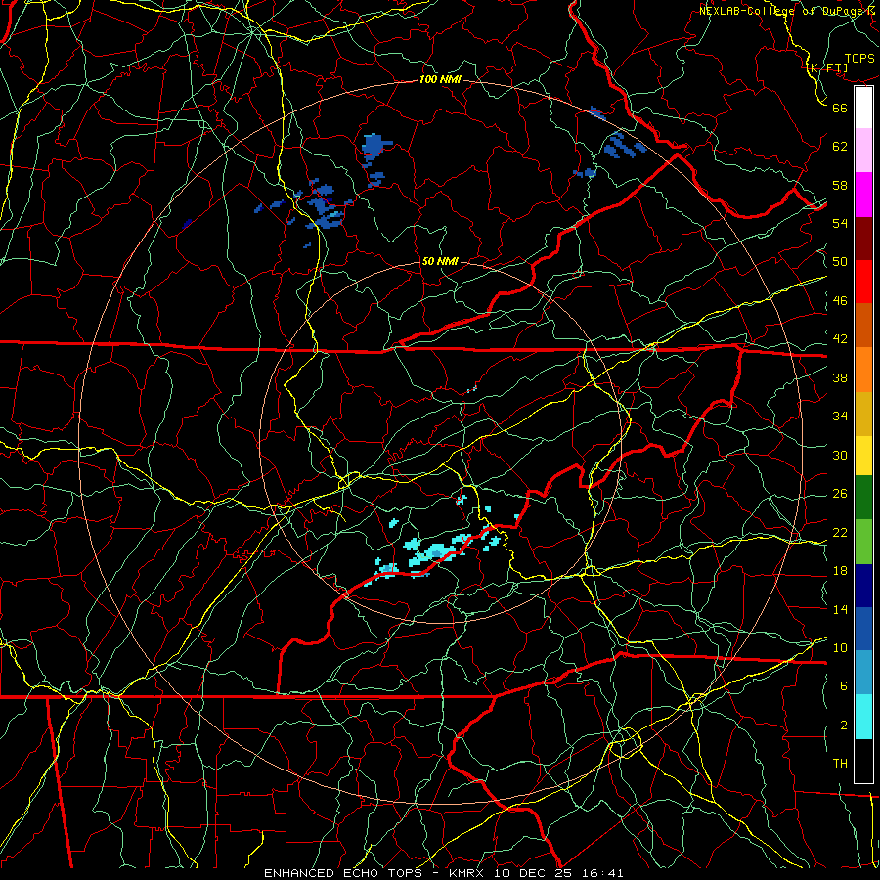Click the 30 legend value

point(840,455)
